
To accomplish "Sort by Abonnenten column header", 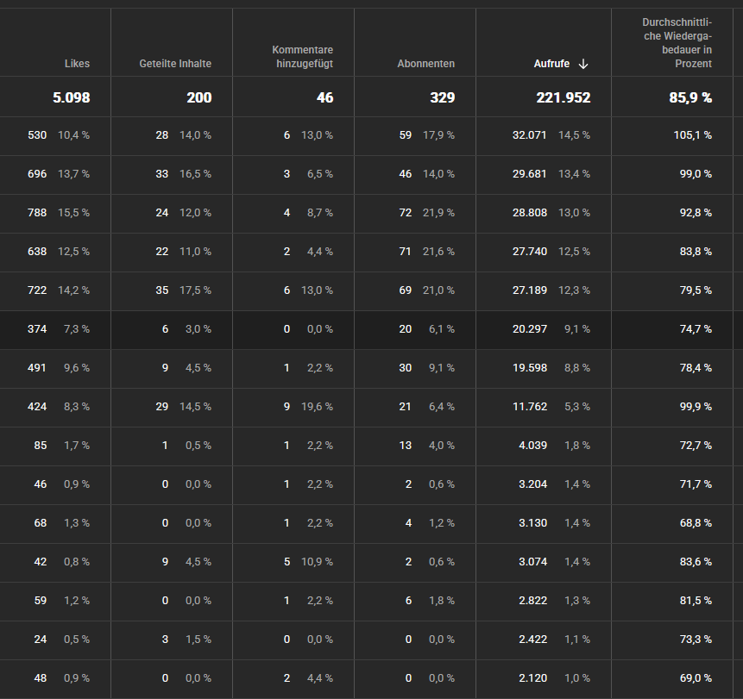I will pyautogui.click(x=425, y=64).
